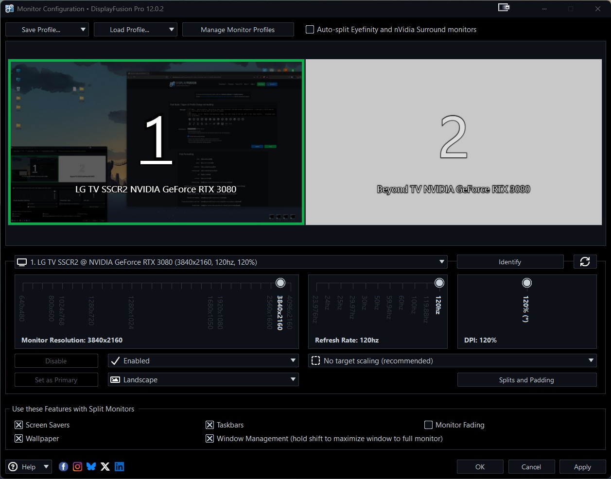Open Splits and Padding
The width and height of the screenshot is (611, 479).
pos(526,380)
